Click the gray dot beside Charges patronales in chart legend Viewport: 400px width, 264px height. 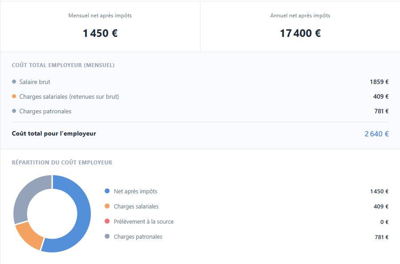point(107,236)
